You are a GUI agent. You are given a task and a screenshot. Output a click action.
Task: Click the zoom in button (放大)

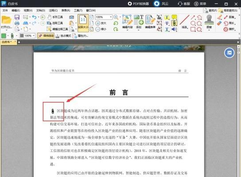101,23
